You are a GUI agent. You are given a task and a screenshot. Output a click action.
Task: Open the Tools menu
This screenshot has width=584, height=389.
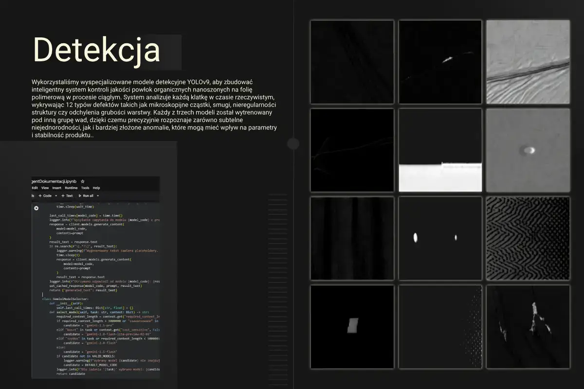pyautogui.click(x=85, y=188)
